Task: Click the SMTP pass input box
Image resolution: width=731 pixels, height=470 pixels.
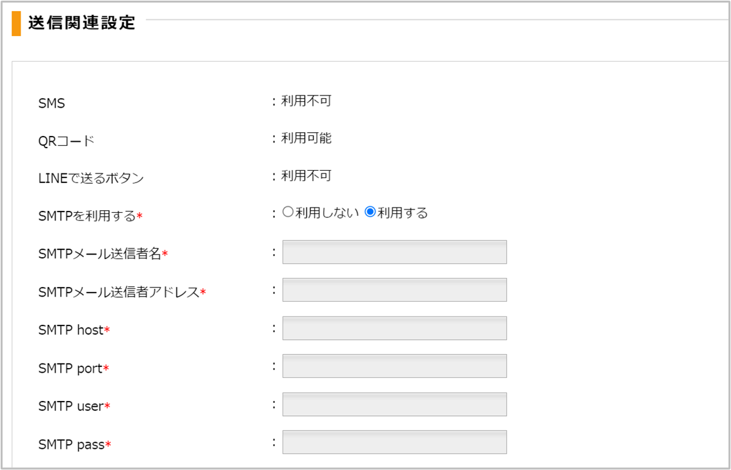Action: [x=394, y=442]
